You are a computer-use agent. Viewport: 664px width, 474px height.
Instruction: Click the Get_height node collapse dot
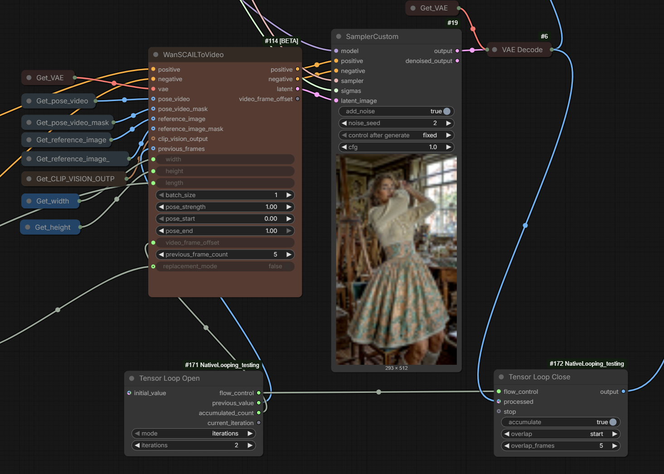pos(28,227)
